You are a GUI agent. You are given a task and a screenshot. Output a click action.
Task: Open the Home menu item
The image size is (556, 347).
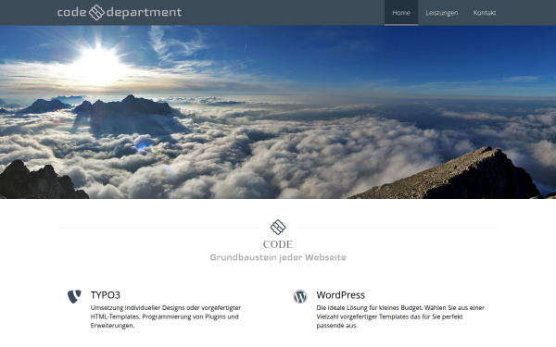pos(401,13)
